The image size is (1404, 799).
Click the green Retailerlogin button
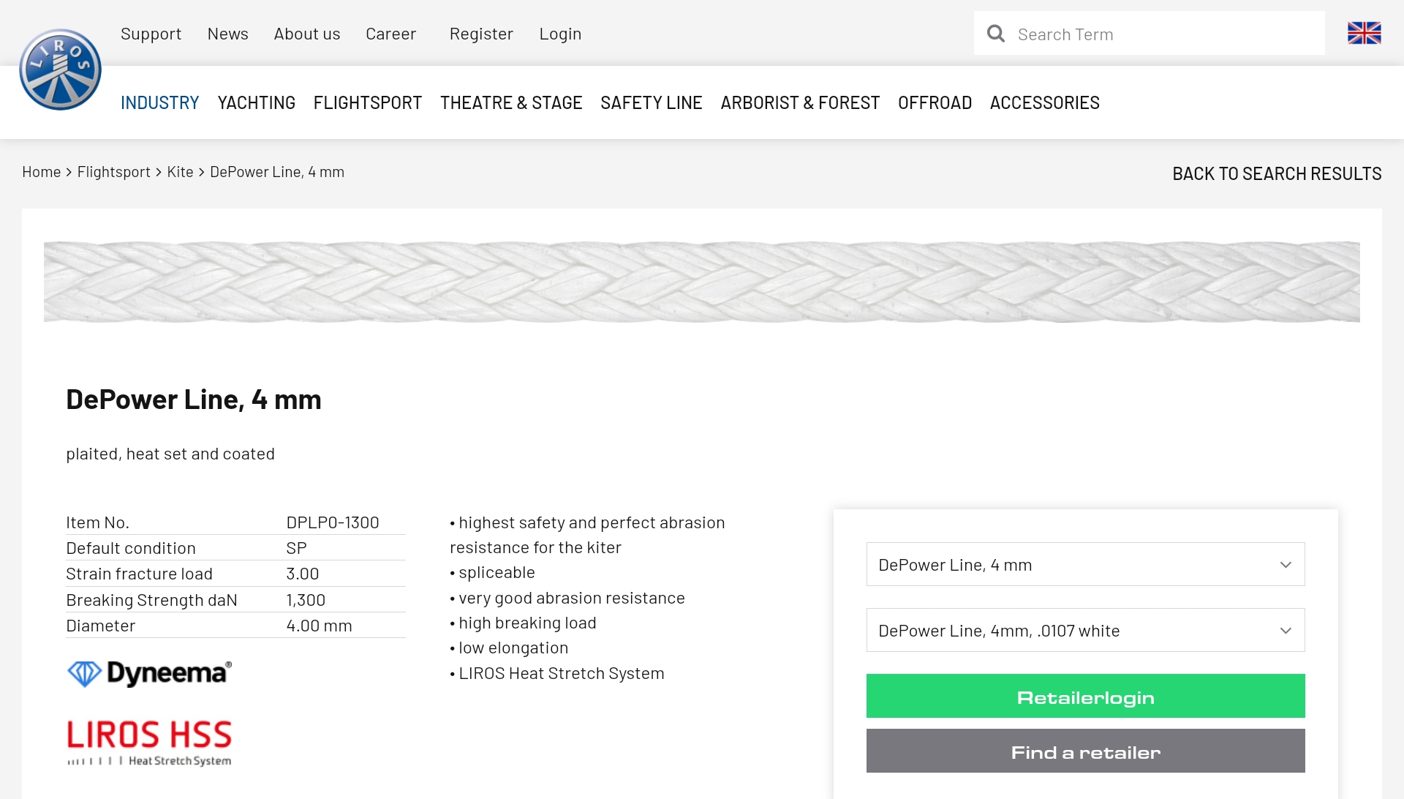pos(1085,696)
